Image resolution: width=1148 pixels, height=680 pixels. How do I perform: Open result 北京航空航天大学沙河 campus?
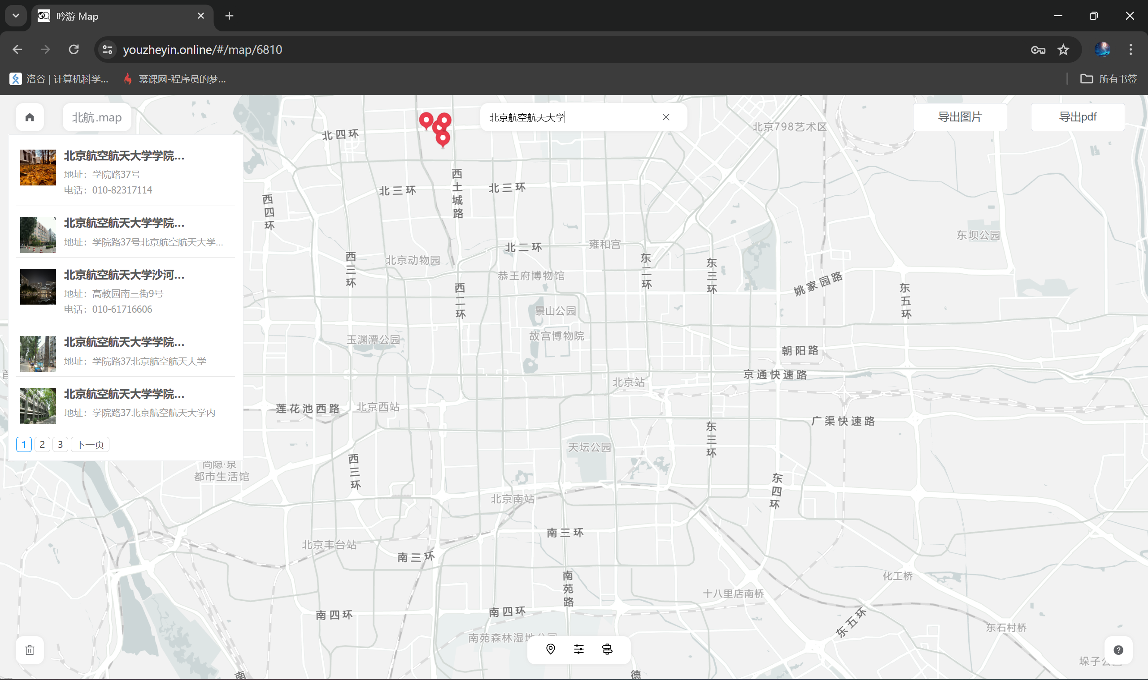click(x=125, y=292)
